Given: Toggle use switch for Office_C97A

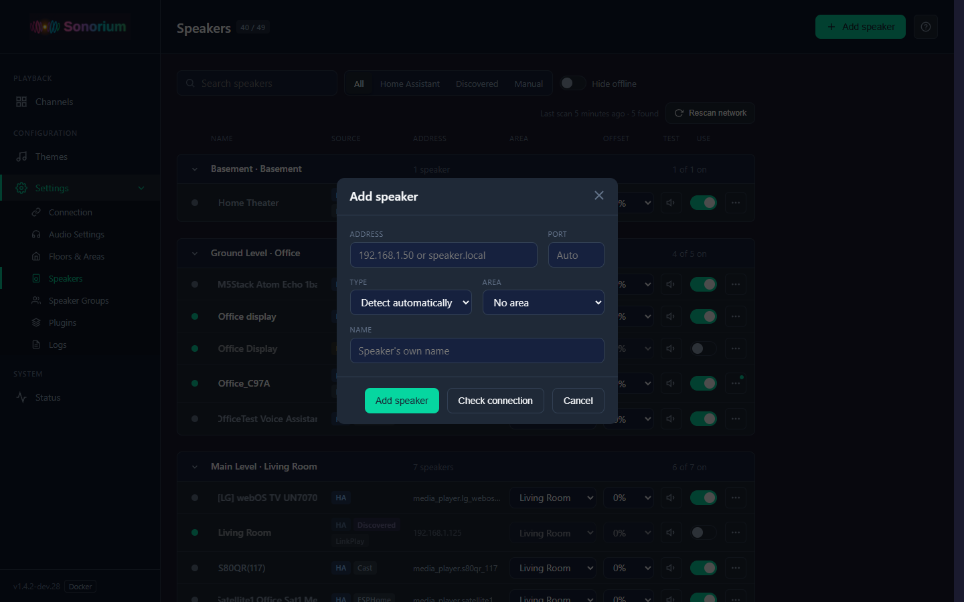Looking at the screenshot, I should click(704, 383).
